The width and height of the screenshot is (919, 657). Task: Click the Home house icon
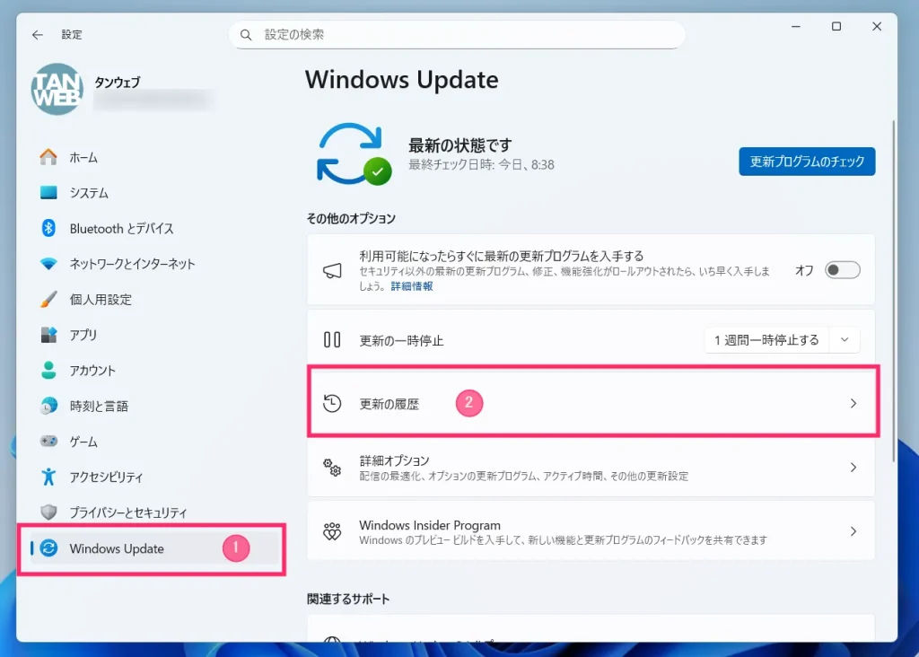[x=48, y=157]
